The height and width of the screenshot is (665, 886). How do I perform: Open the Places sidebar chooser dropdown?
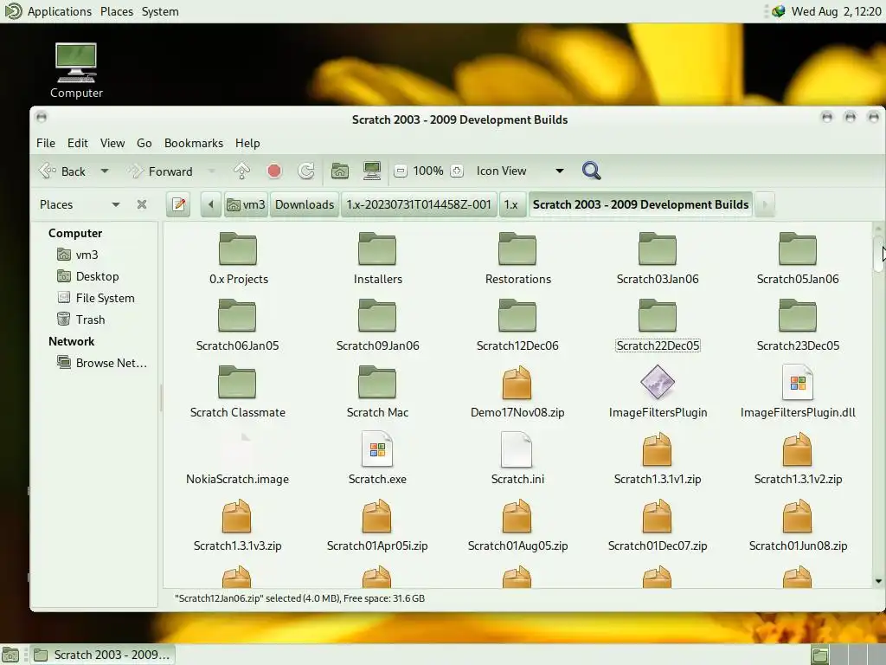80,204
